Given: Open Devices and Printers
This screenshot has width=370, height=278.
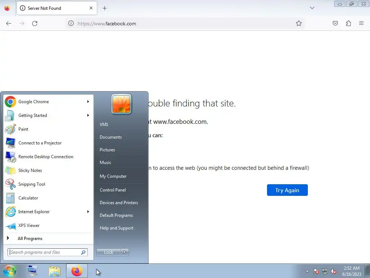Looking at the screenshot, I should point(121,203).
